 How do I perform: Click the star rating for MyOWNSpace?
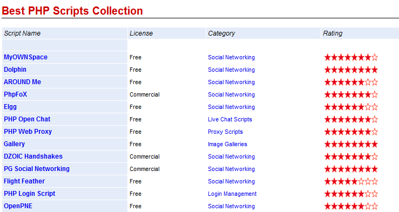click(x=351, y=57)
